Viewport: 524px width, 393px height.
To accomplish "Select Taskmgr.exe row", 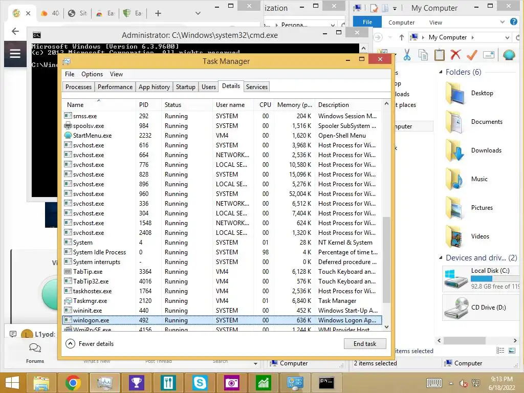I will point(222,301).
